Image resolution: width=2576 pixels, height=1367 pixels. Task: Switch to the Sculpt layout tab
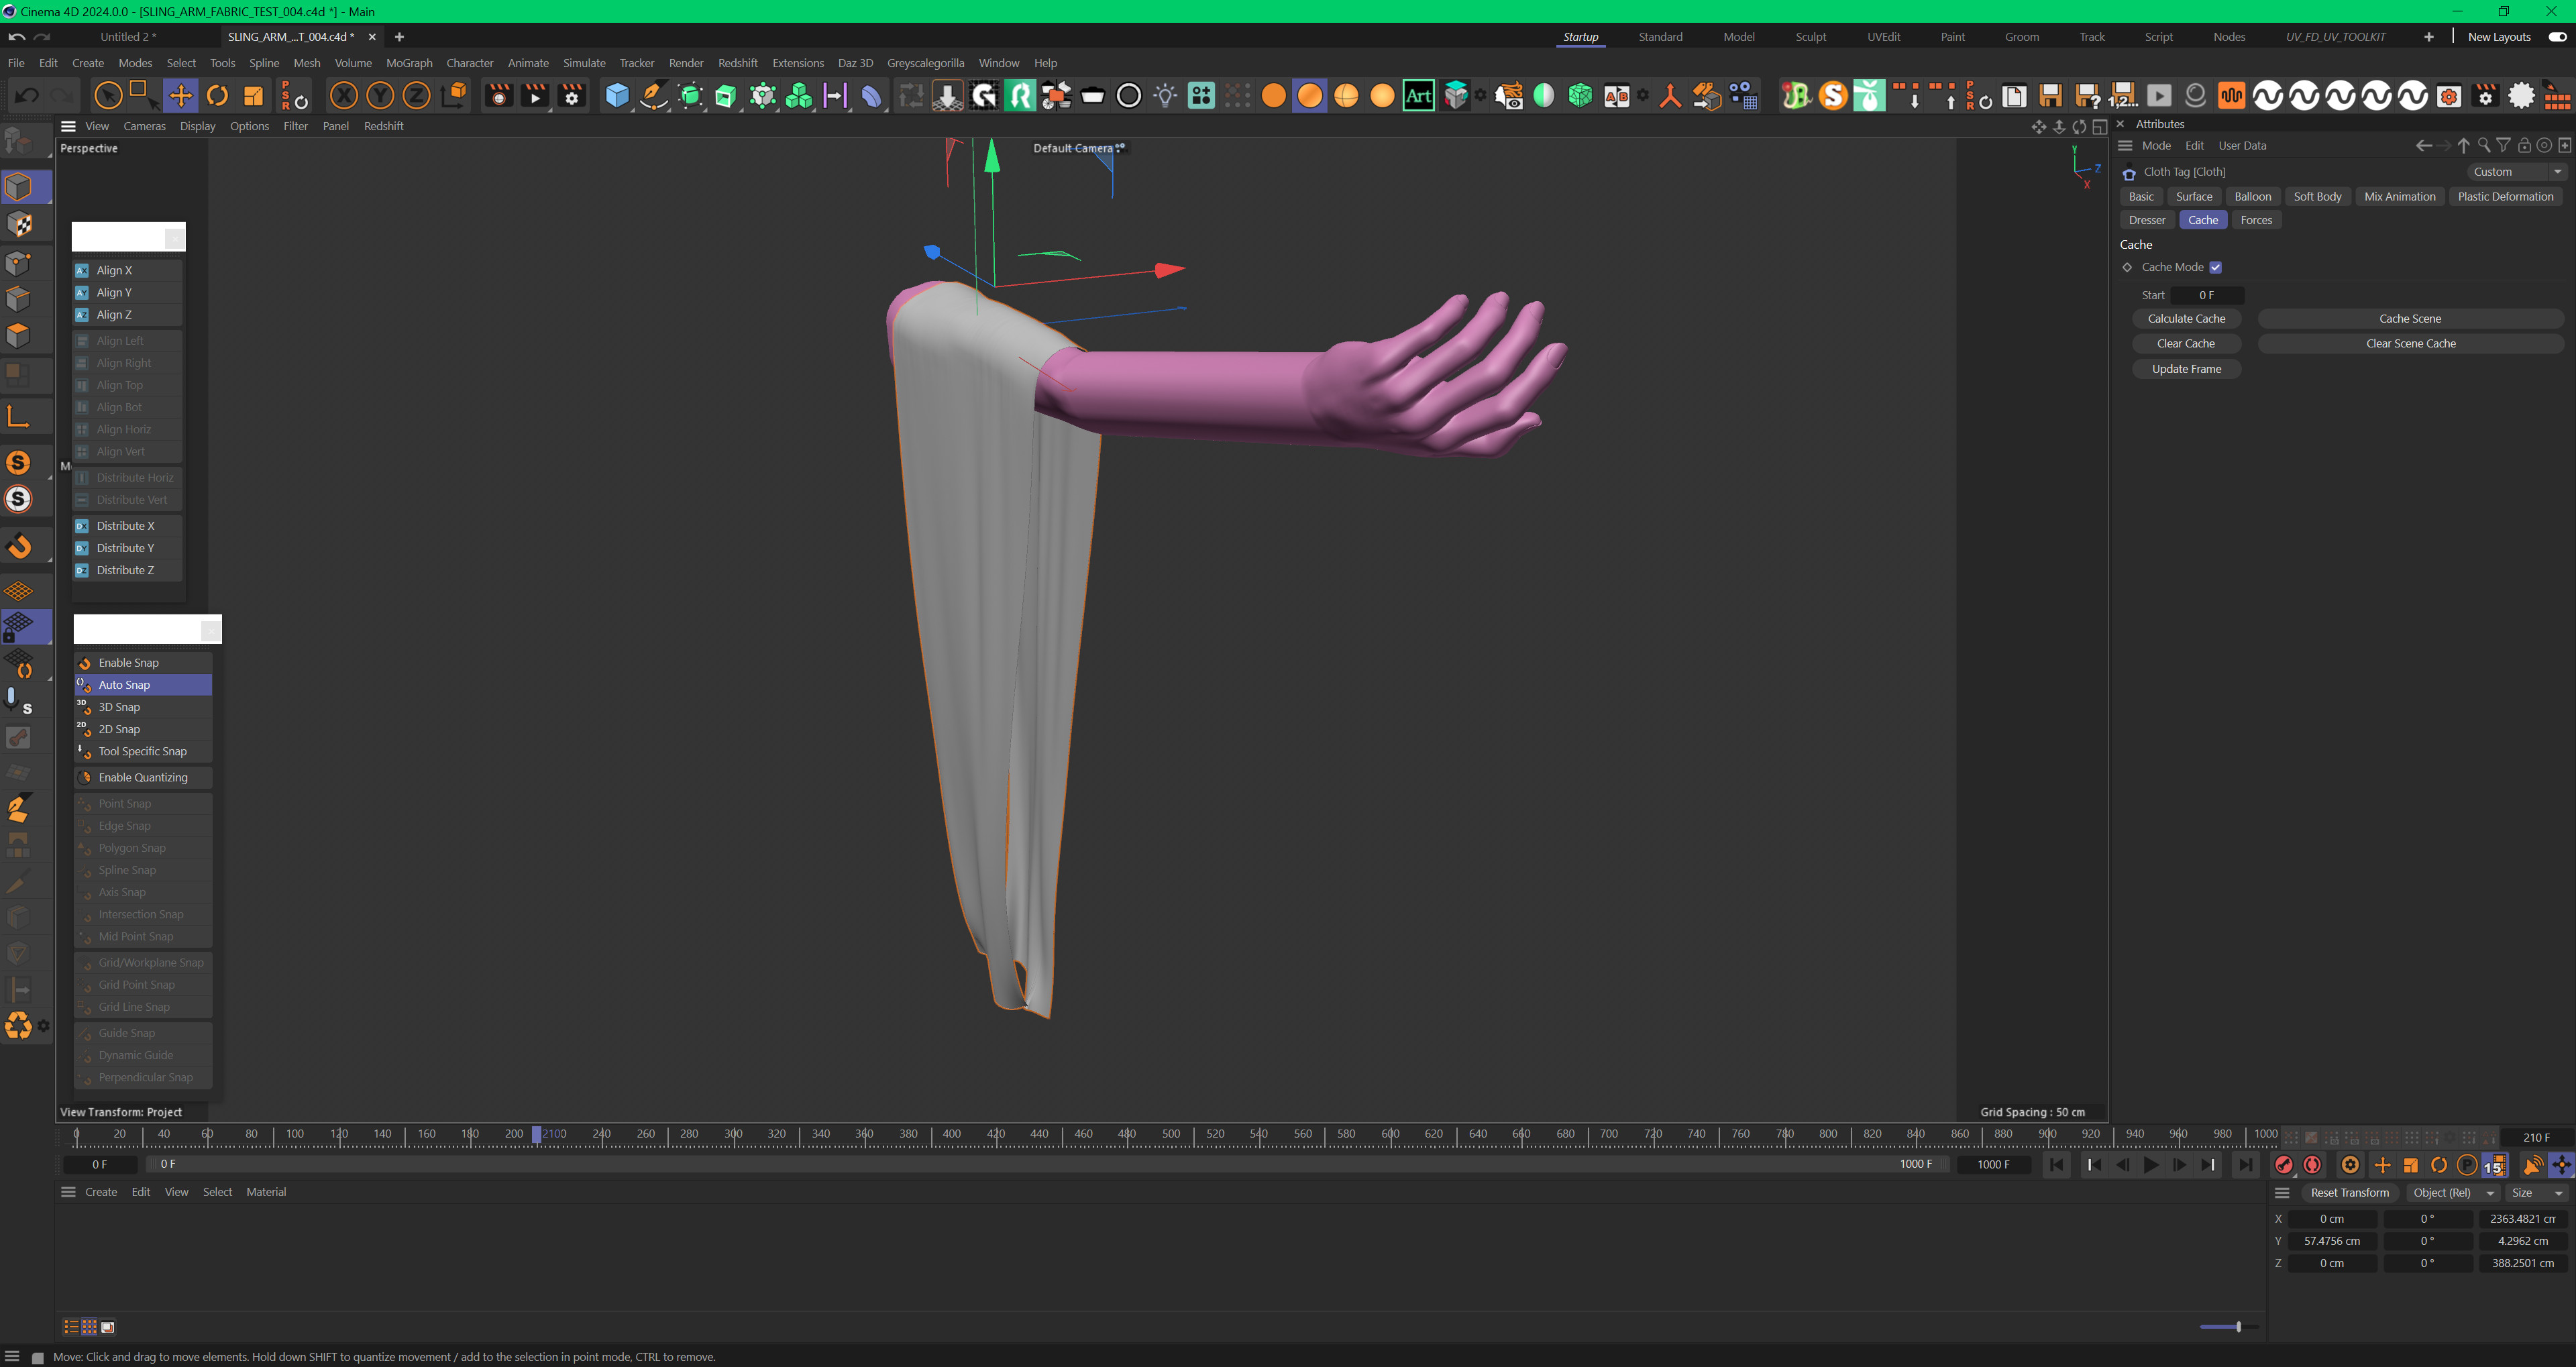pos(1810,37)
